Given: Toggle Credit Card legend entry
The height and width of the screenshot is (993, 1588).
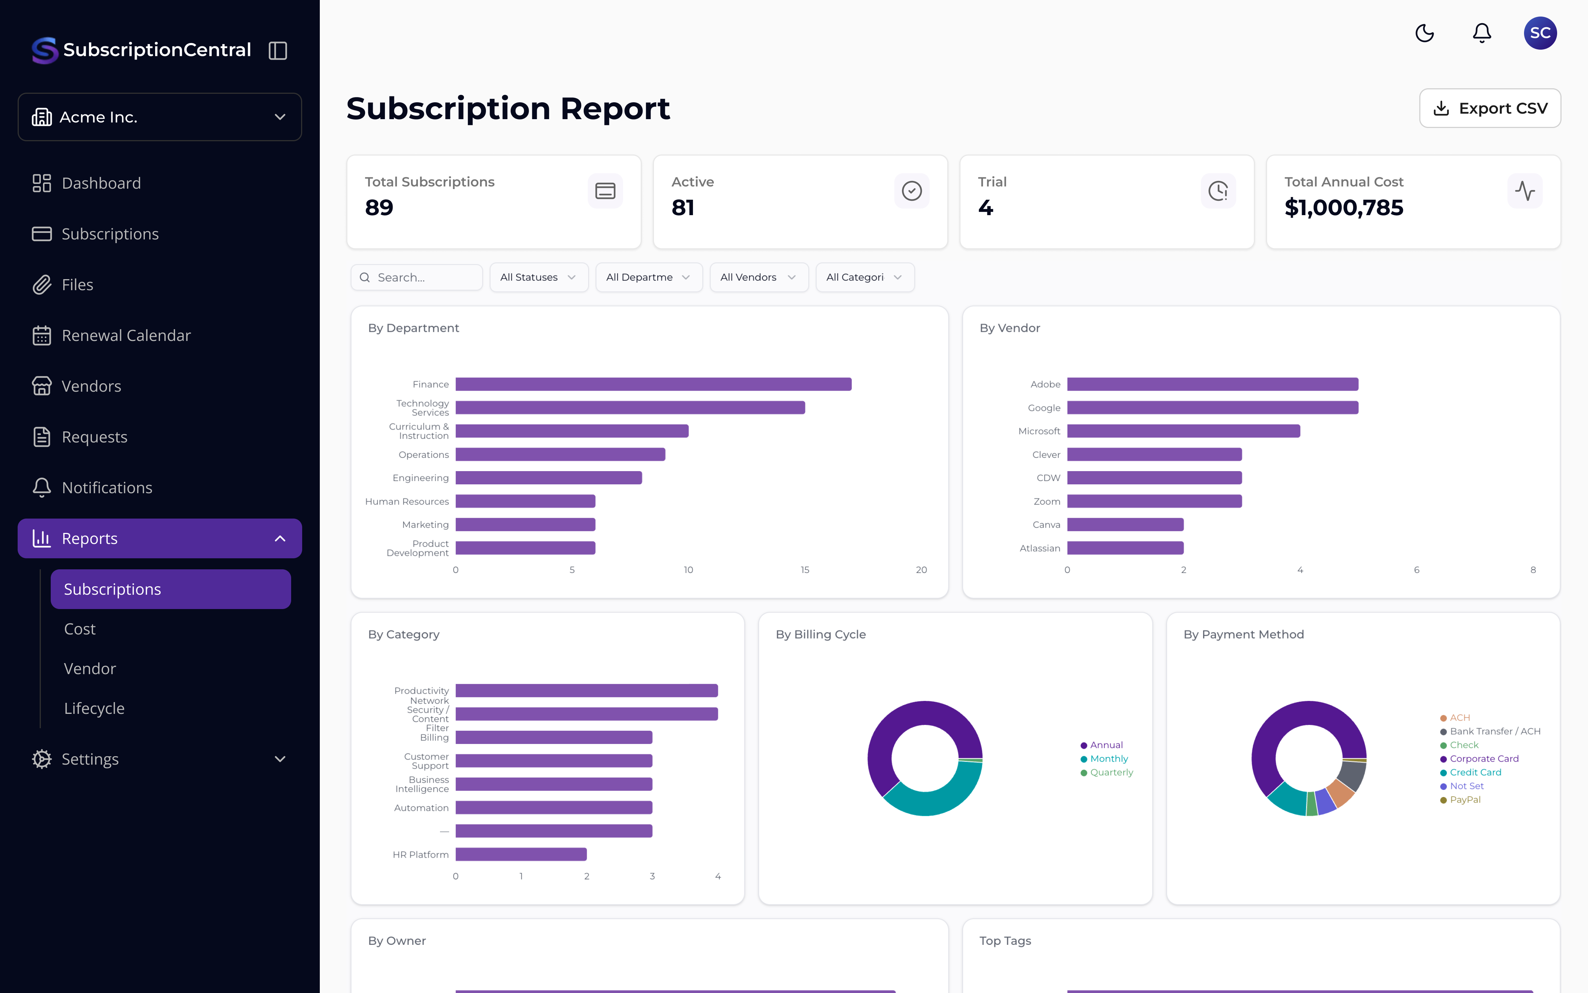Looking at the screenshot, I should [x=1470, y=772].
